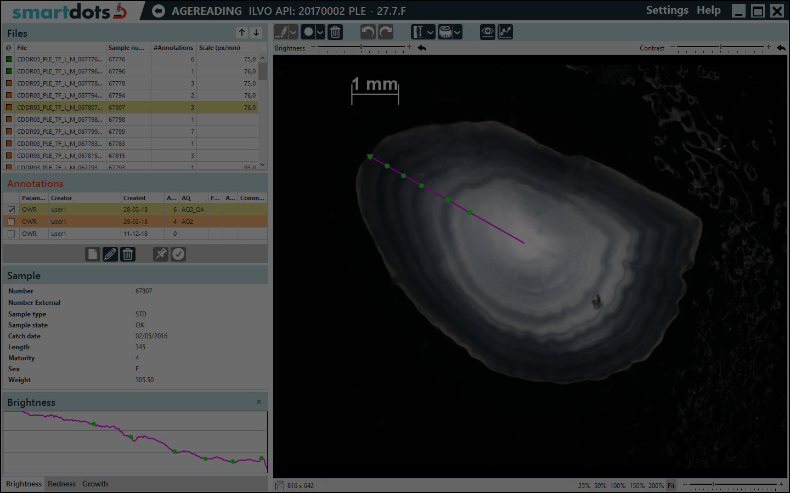Click the pin icon under Annotations
Viewport: 790px width, 493px height.
160,254
